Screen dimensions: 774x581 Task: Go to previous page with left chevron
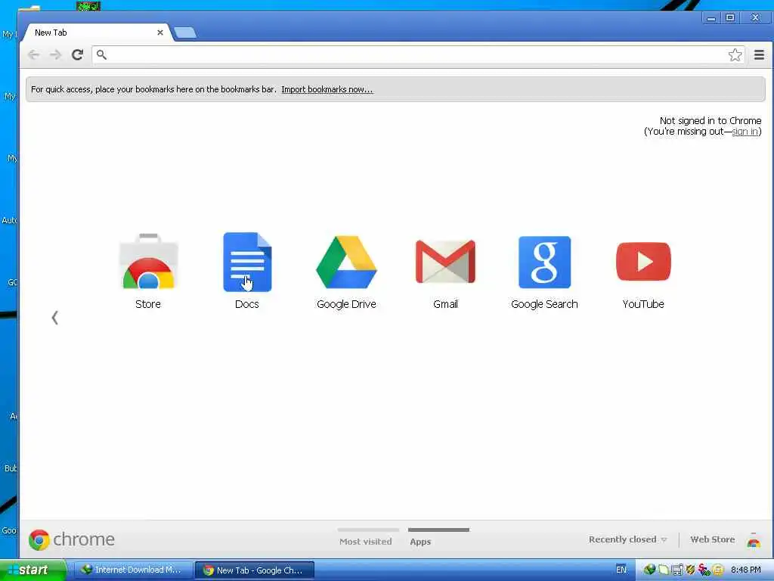(54, 318)
